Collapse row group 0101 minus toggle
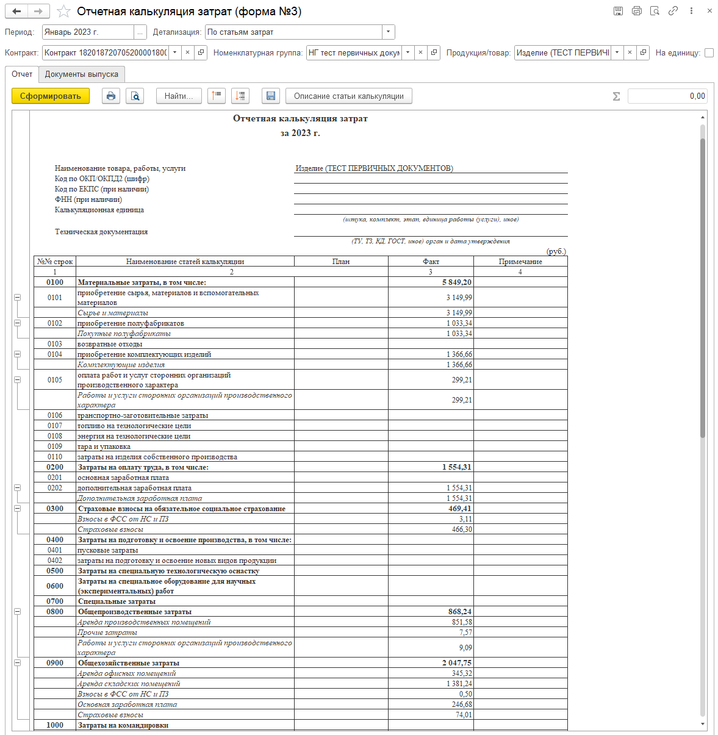 (17, 298)
